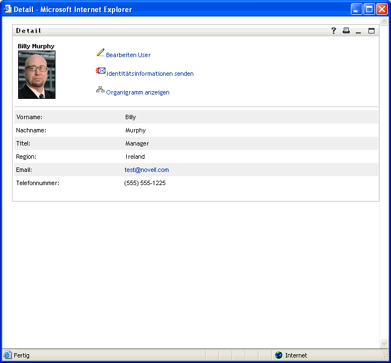The width and height of the screenshot is (391, 363).
Task: Click the org chart icon
Action: point(100,90)
